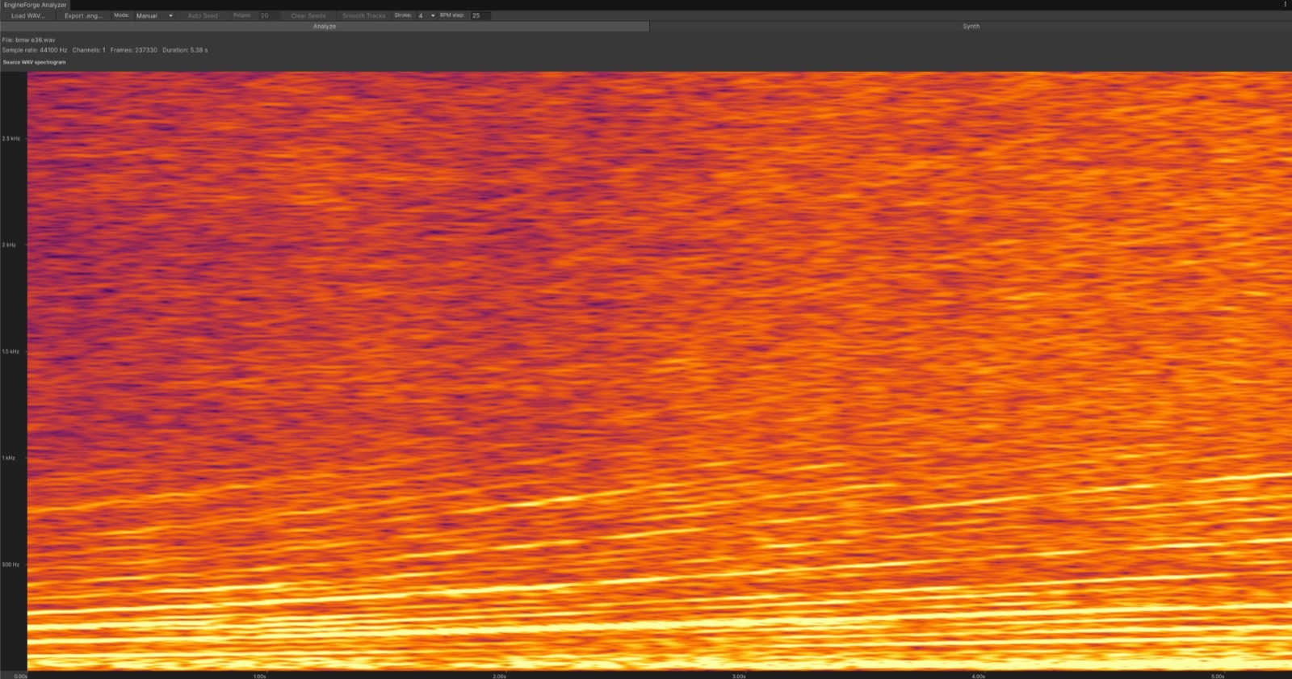Click the 'Channels: 1' text
The width and height of the screenshot is (1292, 679).
coord(89,50)
